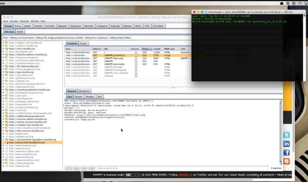308x182 pixels.
Task: Click the site map filter bar
Action: pos(97,38)
